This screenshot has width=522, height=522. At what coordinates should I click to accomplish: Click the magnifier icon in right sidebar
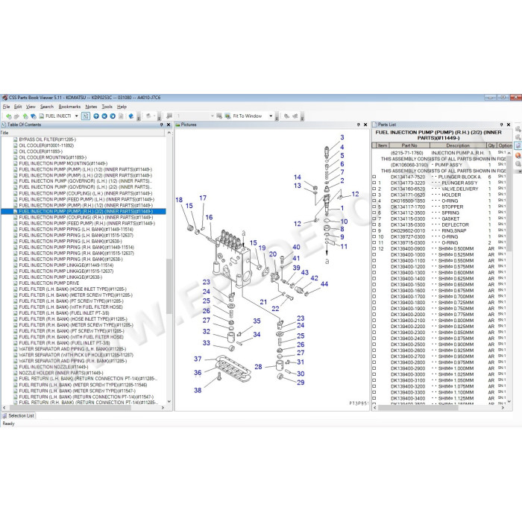click(x=518, y=164)
